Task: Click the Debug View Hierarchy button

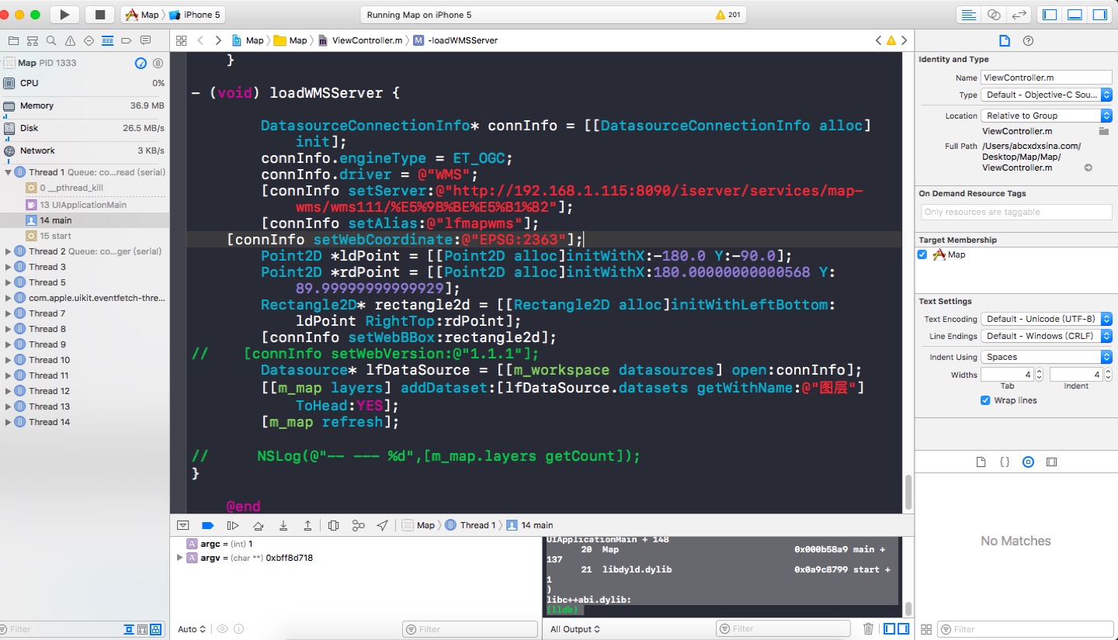Action: (x=334, y=525)
